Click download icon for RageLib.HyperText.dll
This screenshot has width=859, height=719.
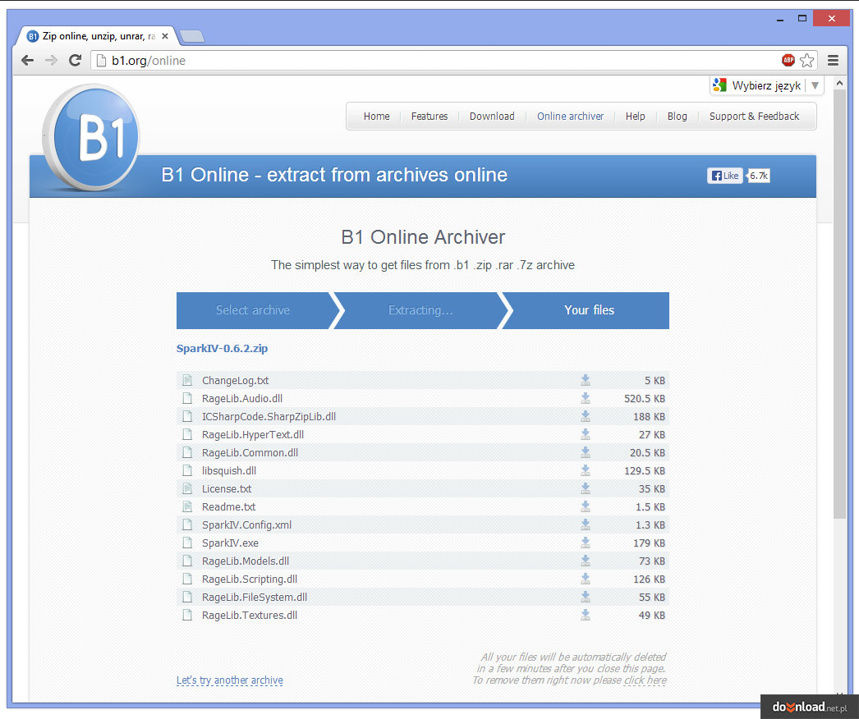tap(585, 434)
